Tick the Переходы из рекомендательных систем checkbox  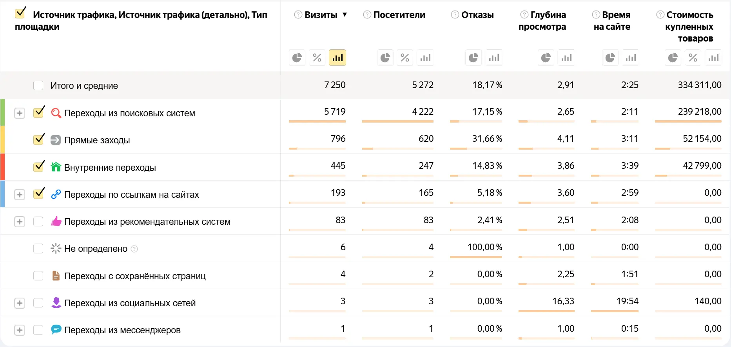pos(38,222)
